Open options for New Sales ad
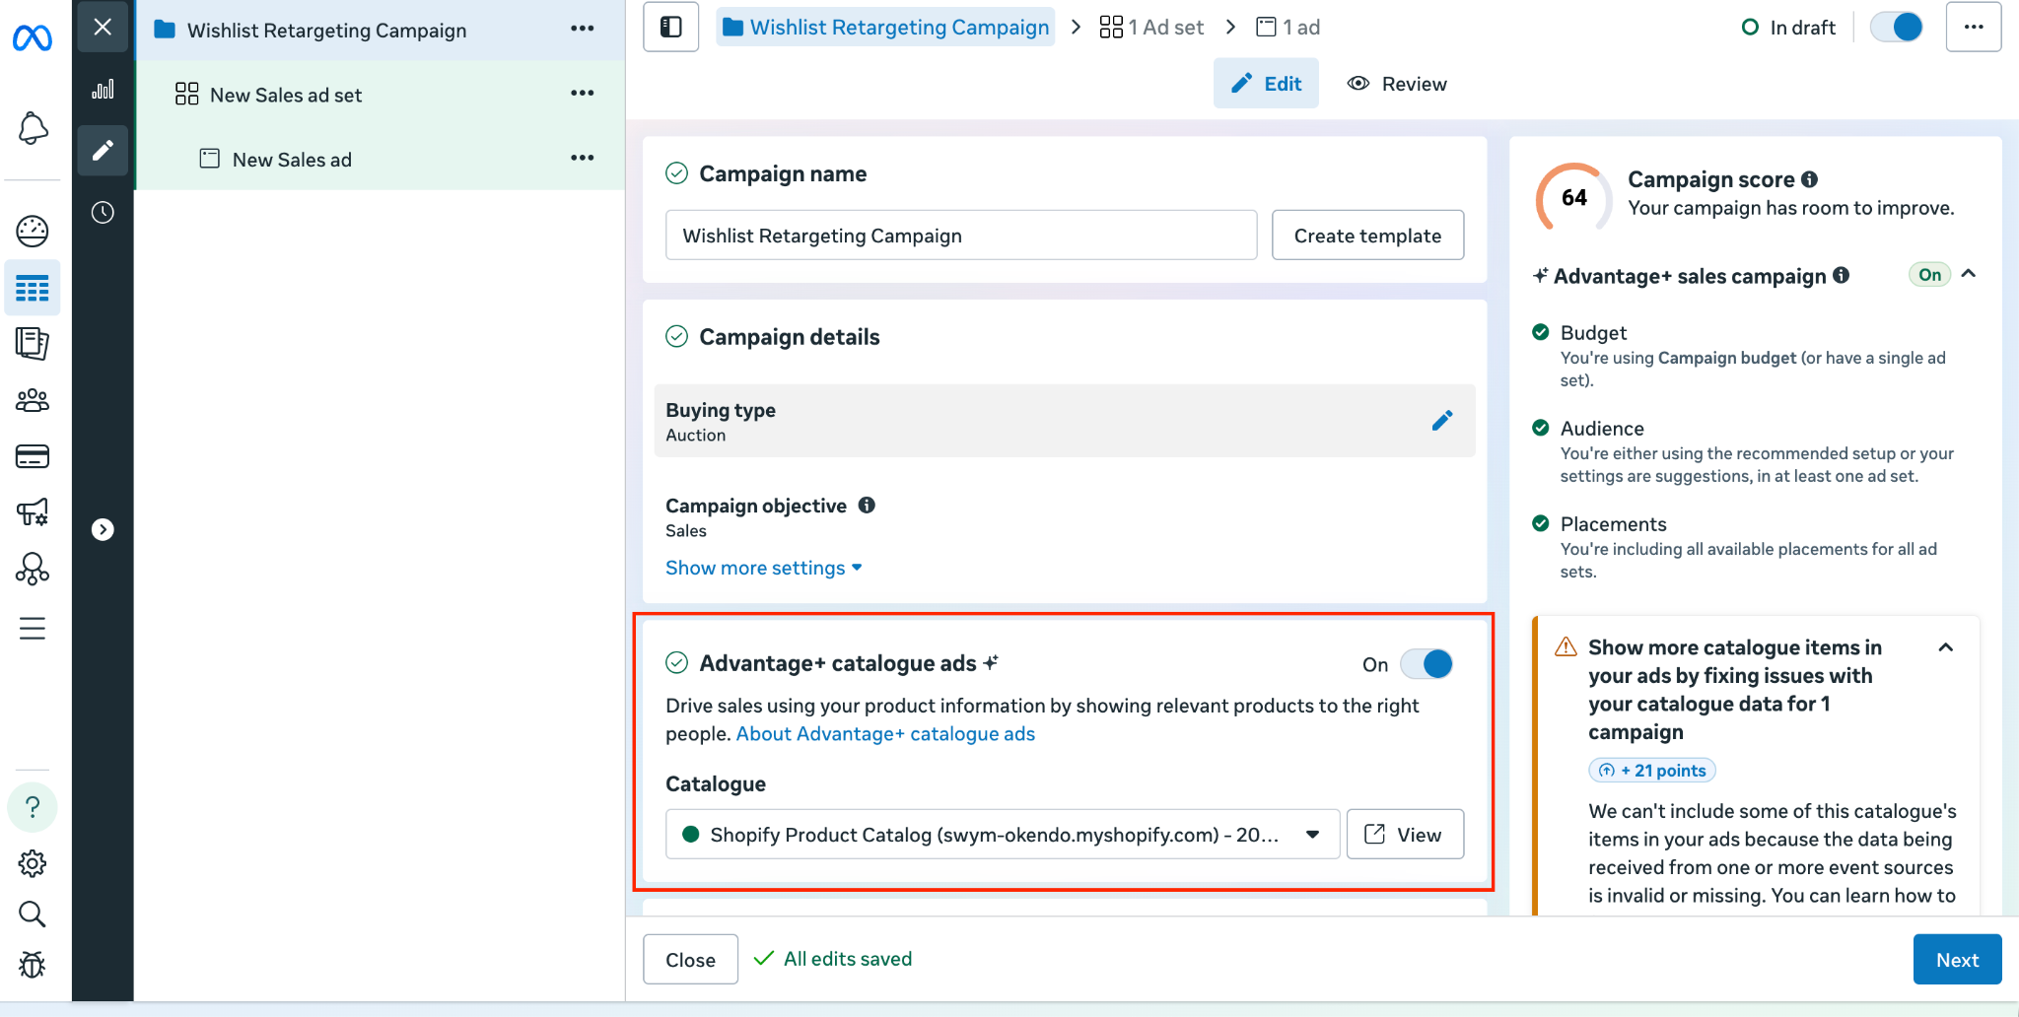 [x=583, y=158]
